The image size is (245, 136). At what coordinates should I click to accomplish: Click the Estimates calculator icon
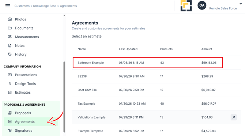coord(10,92)
